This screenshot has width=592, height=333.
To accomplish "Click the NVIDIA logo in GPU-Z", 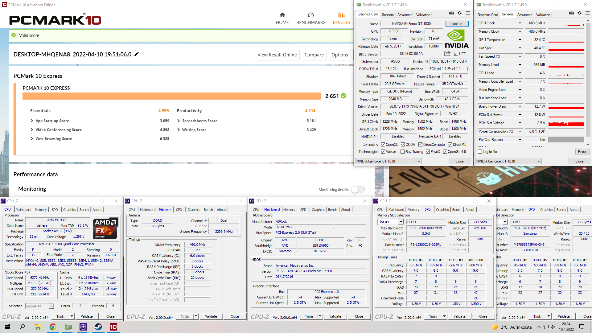I will pos(457,39).
